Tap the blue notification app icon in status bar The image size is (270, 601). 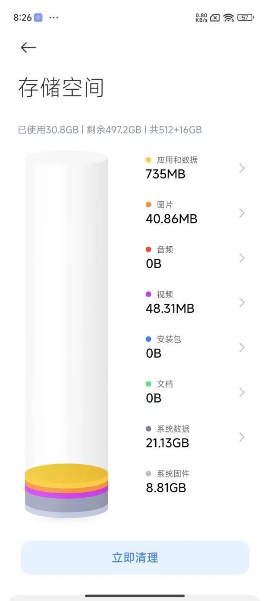[38, 18]
